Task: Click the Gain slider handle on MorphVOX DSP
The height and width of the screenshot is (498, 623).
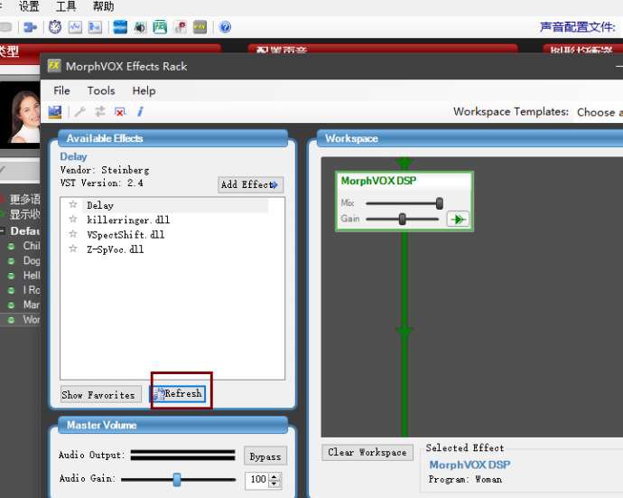Action: (402, 219)
